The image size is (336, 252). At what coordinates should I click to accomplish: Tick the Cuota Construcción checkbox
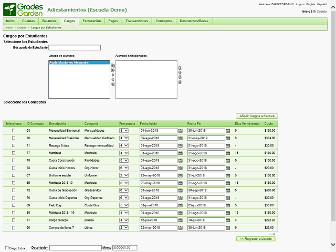pos(14,161)
